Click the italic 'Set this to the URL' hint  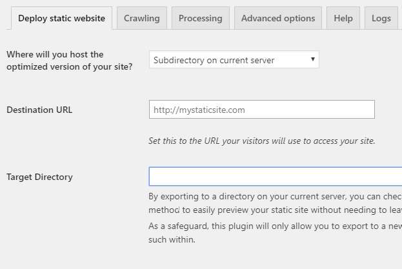coord(261,141)
